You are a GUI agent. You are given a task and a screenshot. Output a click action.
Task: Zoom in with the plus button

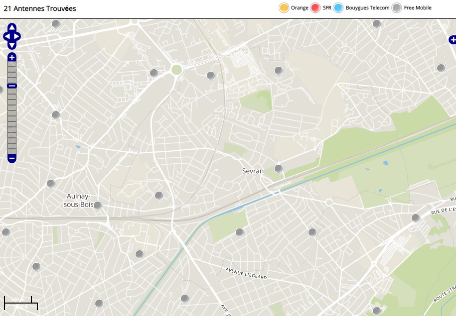(x=12, y=57)
